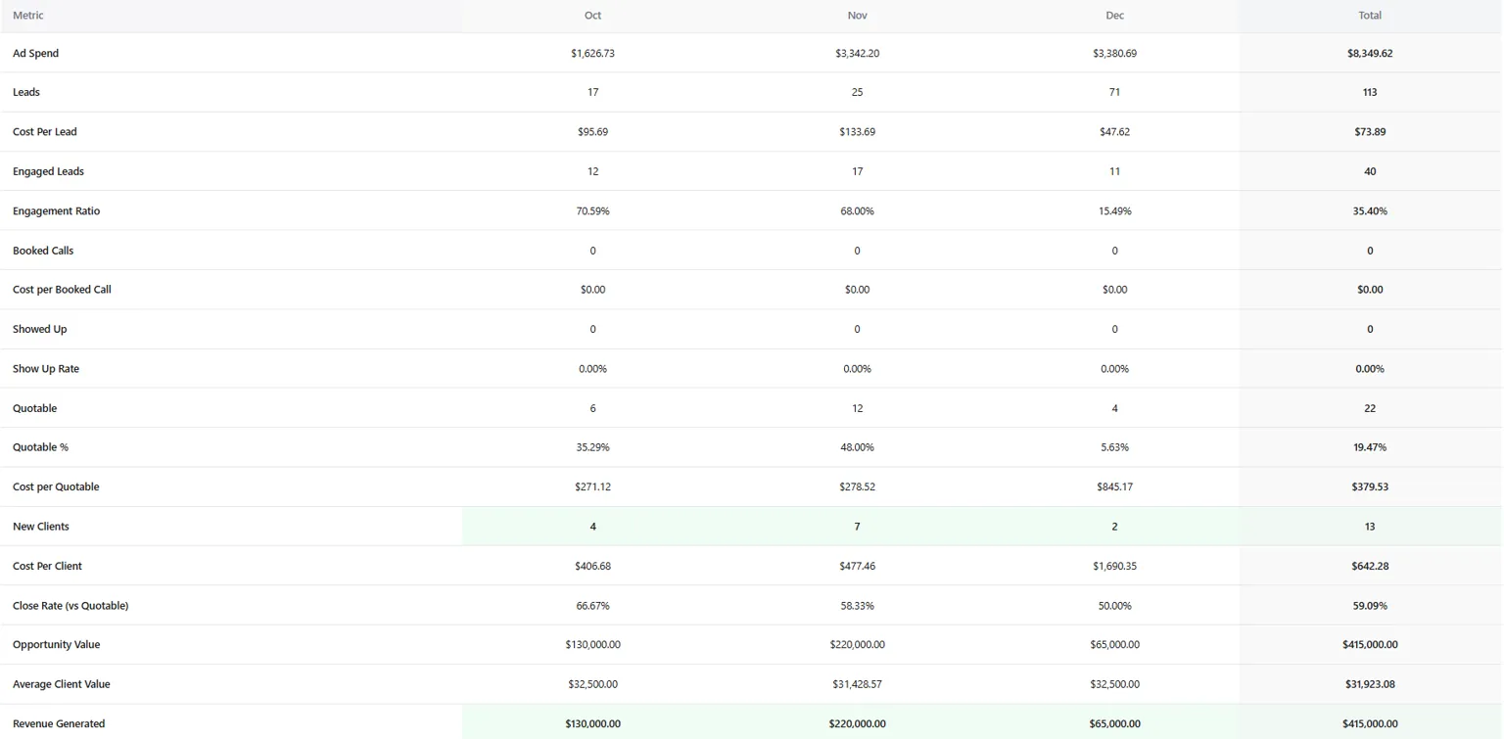Click close rate 66.67%
This screenshot has height=739, width=1504.
[592, 606]
